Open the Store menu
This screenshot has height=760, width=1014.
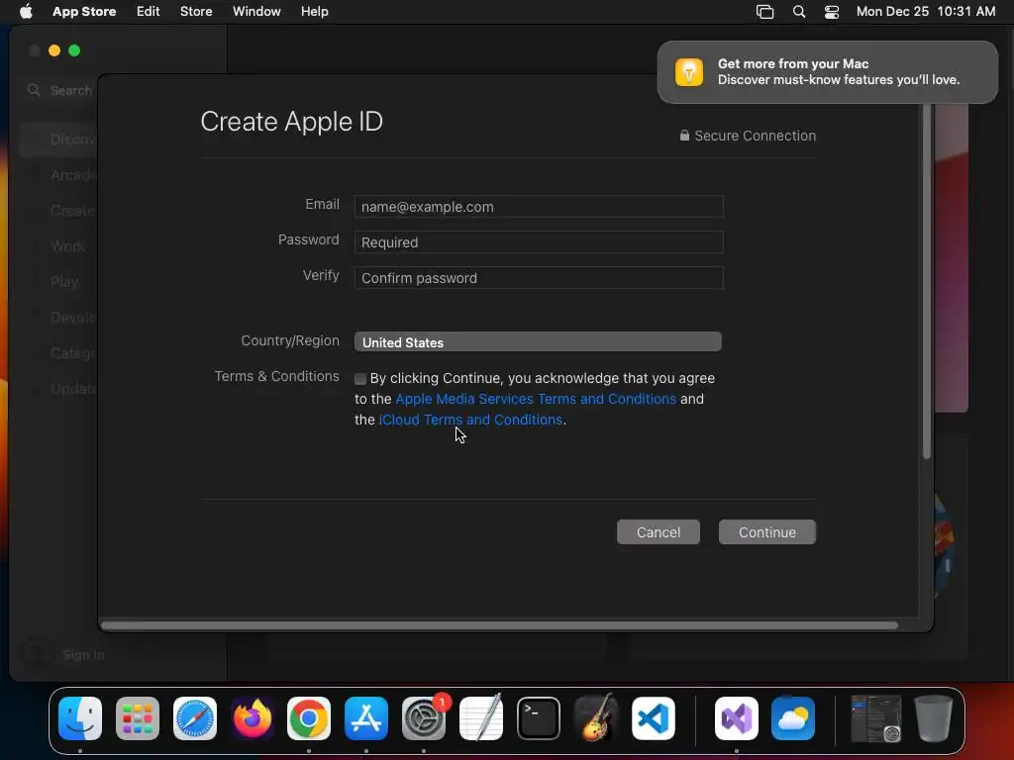point(196,12)
